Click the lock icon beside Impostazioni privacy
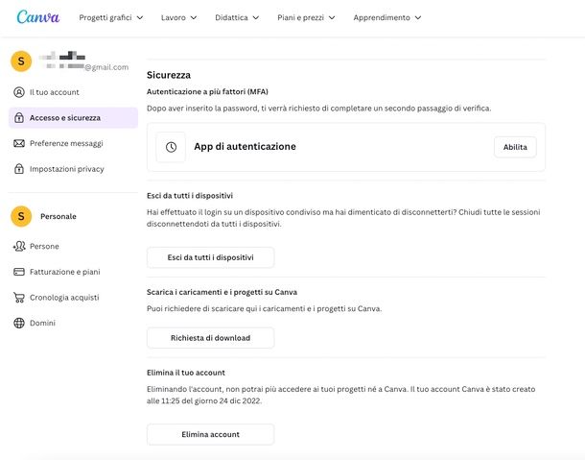 (x=19, y=169)
